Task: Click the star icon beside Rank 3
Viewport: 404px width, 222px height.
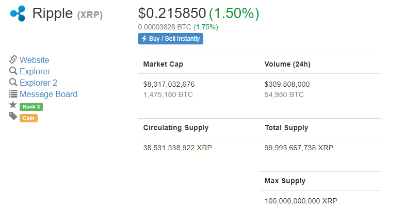Action: 13,105
